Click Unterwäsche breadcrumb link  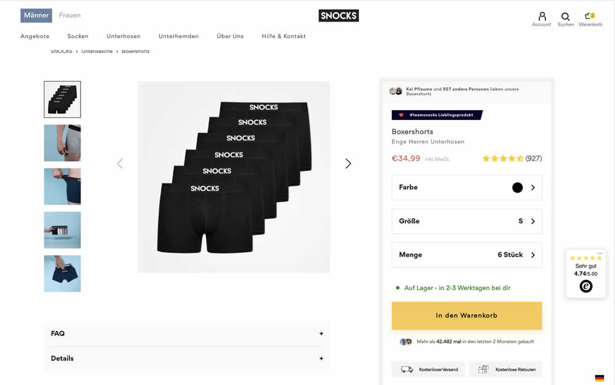tap(97, 52)
